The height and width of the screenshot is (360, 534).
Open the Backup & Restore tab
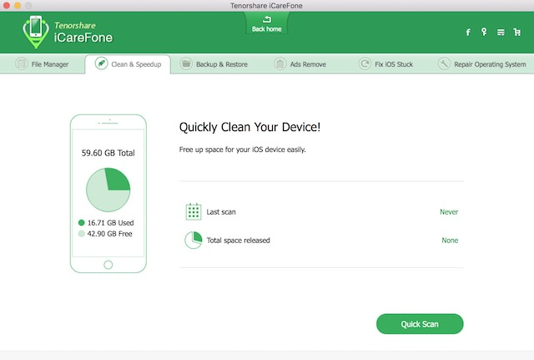214,64
